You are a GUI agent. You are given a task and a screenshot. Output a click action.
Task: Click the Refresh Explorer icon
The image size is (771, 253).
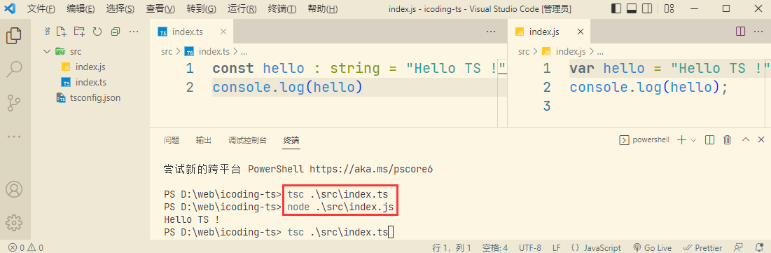pyautogui.click(x=97, y=32)
